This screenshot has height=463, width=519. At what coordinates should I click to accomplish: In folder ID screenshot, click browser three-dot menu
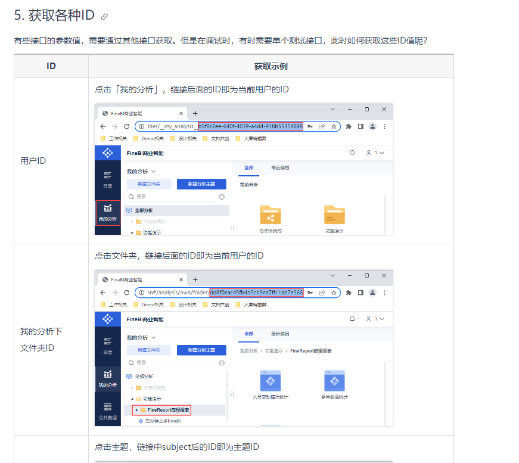coord(384,293)
